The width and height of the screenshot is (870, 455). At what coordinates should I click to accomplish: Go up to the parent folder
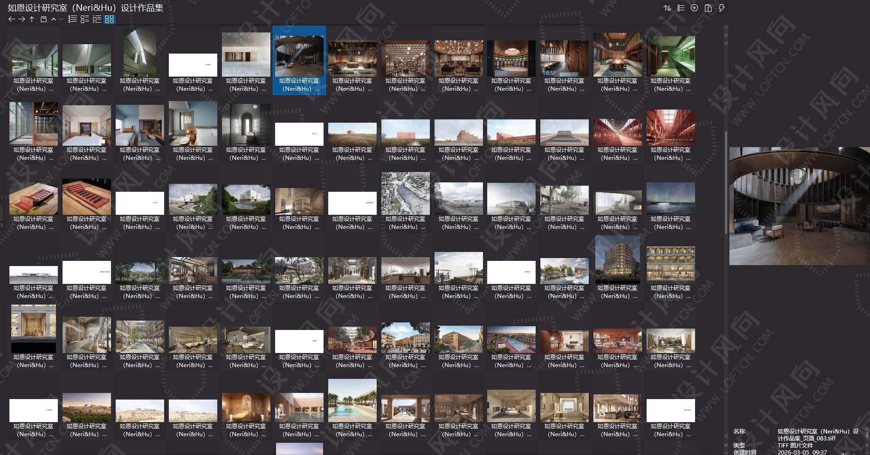coord(32,19)
